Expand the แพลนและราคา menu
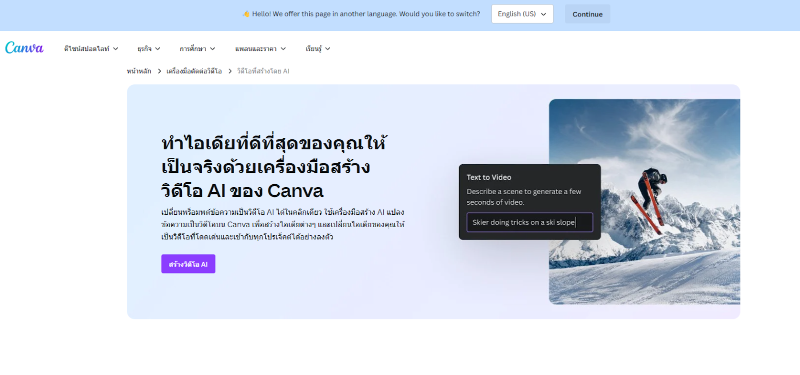800x375 pixels. point(260,48)
